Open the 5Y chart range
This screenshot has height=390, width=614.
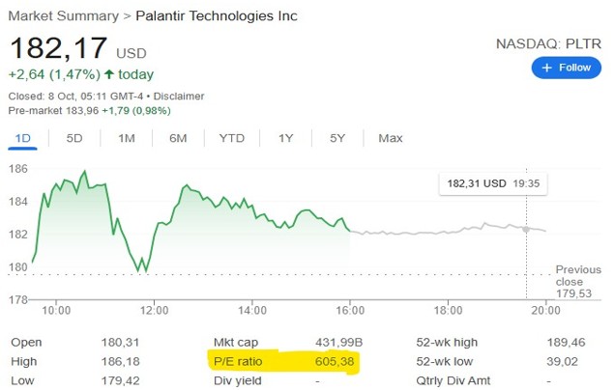(x=337, y=138)
